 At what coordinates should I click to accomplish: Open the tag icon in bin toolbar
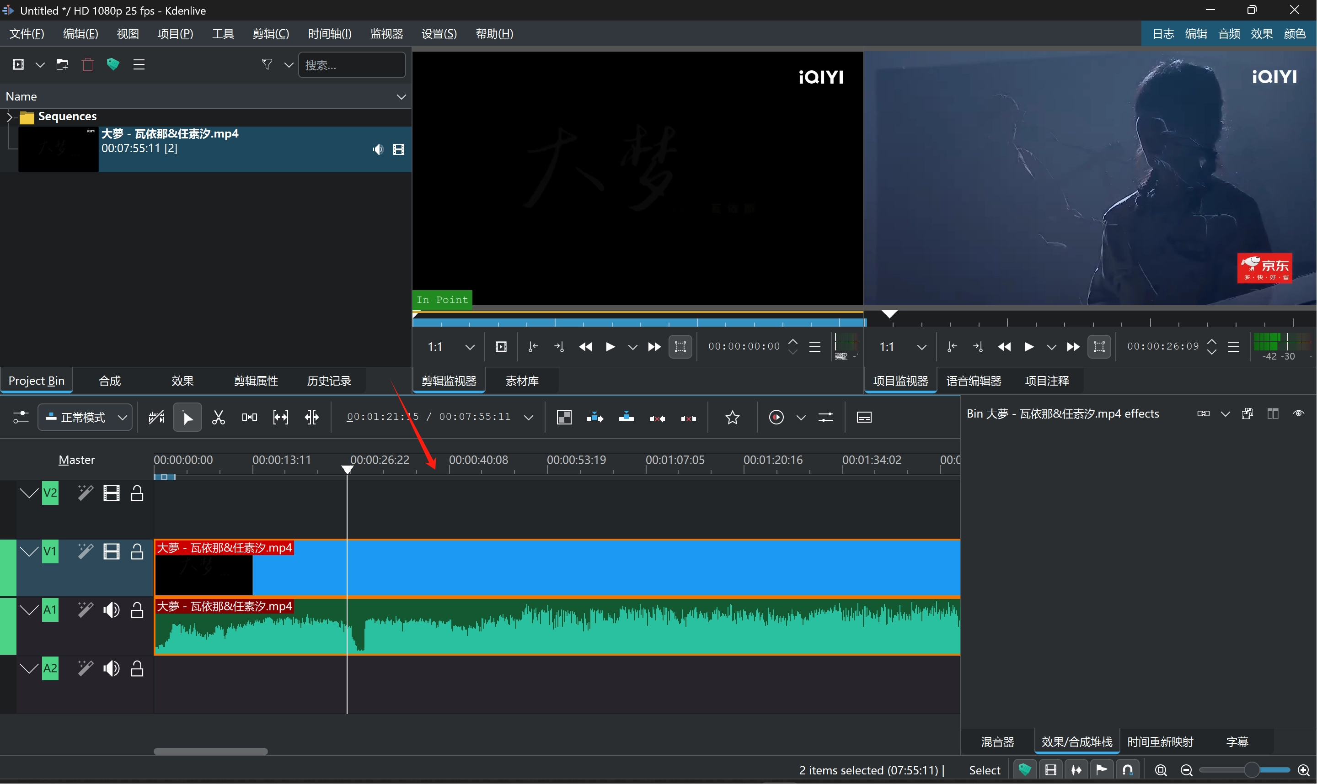click(x=112, y=64)
